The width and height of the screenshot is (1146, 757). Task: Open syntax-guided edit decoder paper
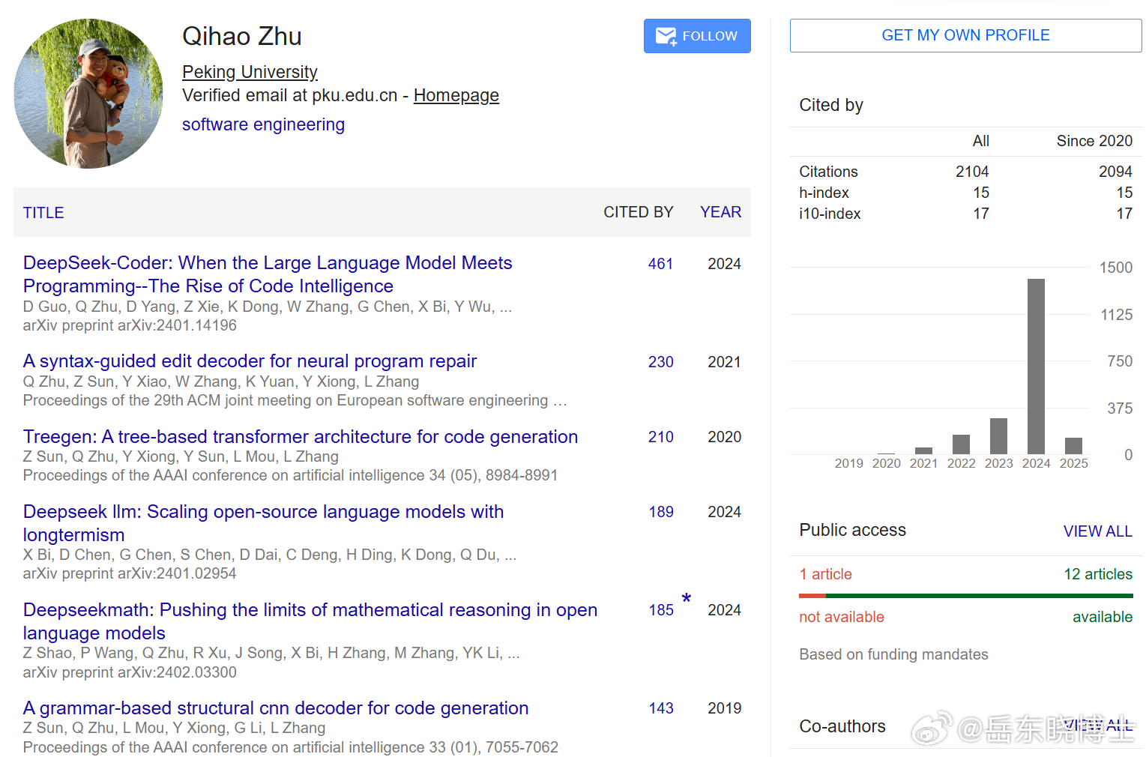click(250, 361)
